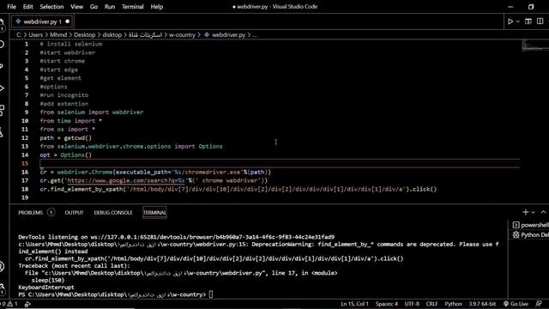Click 'getcwd()' on line 12

[x=77, y=138]
